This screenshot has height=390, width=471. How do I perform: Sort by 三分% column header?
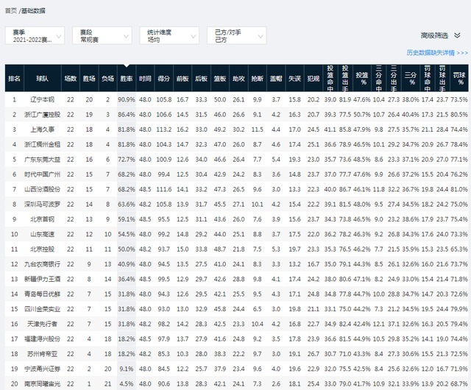tap(411, 79)
